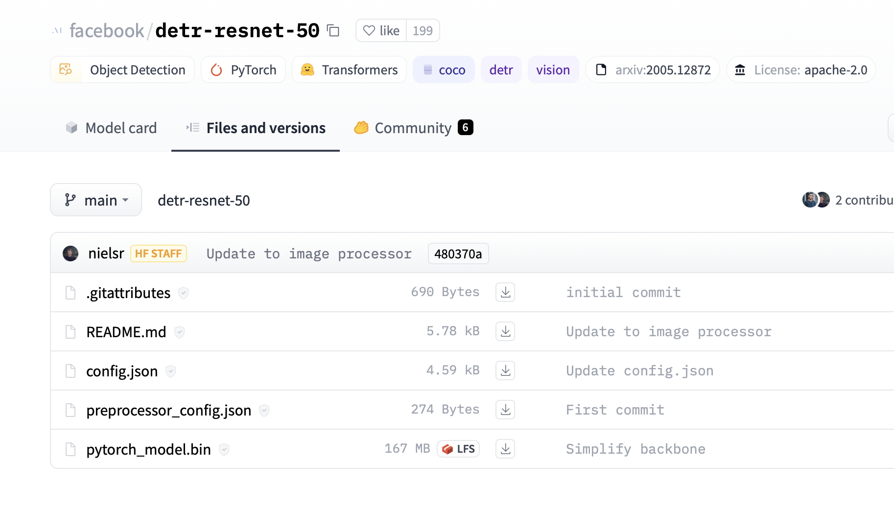
Task: Click the PyTorch flame icon
Action: [x=216, y=70]
